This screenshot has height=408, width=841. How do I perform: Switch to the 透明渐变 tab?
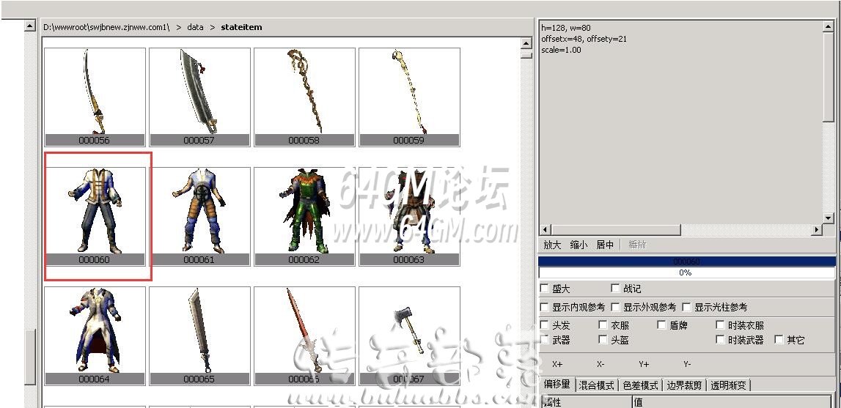click(x=728, y=385)
